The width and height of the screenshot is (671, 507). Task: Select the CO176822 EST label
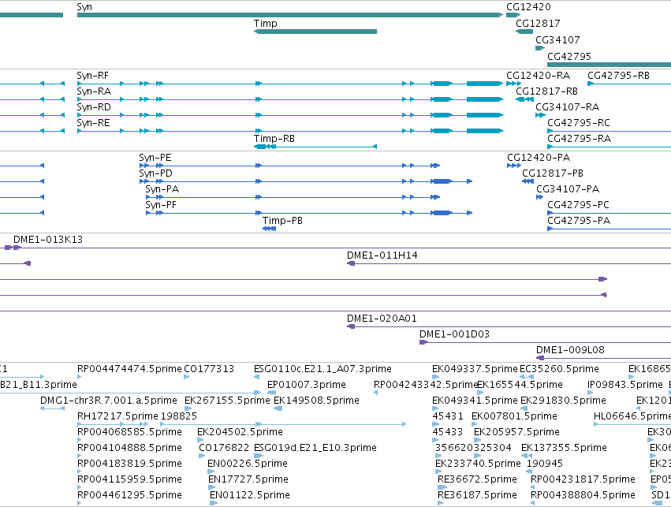[x=224, y=448]
